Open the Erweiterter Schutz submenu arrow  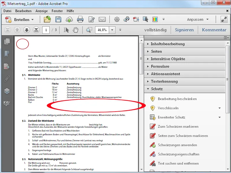(x=219, y=117)
